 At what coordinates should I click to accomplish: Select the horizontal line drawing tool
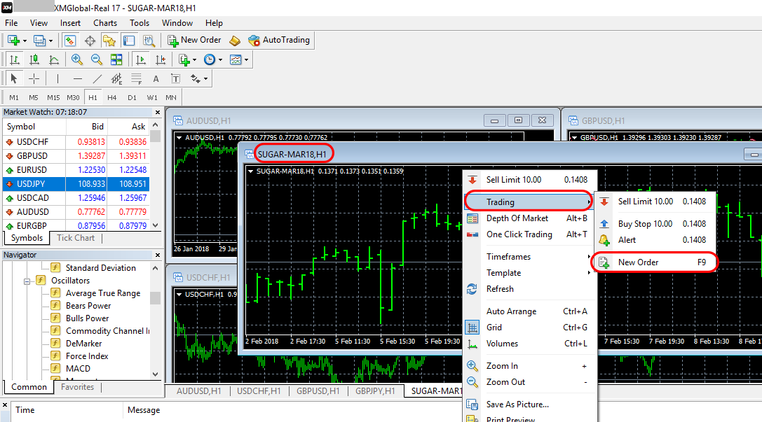77,78
